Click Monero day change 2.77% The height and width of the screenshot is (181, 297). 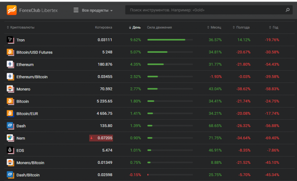[136, 89]
